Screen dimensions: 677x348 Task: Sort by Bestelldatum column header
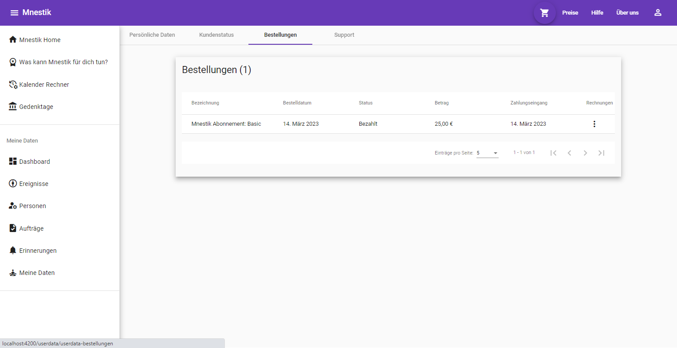click(297, 103)
